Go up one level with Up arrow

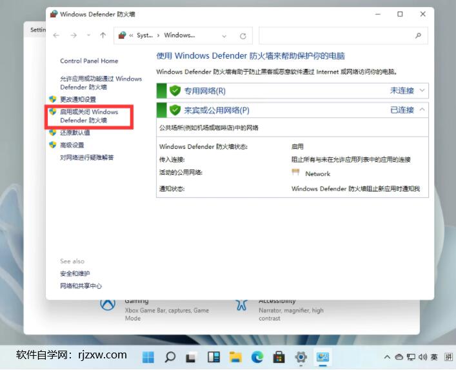[x=103, y=35]
